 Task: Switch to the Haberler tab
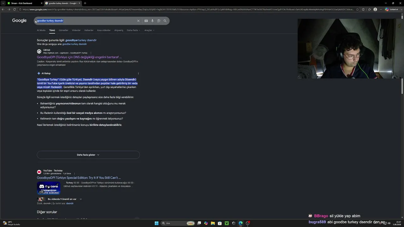[x=89, y=30]
